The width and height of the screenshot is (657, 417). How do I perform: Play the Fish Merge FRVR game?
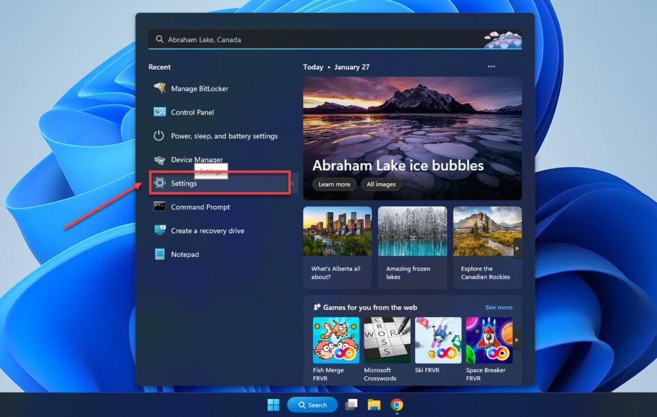point(336,340)
